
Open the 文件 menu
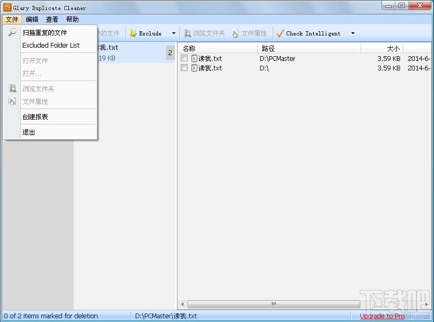point(12,20)
